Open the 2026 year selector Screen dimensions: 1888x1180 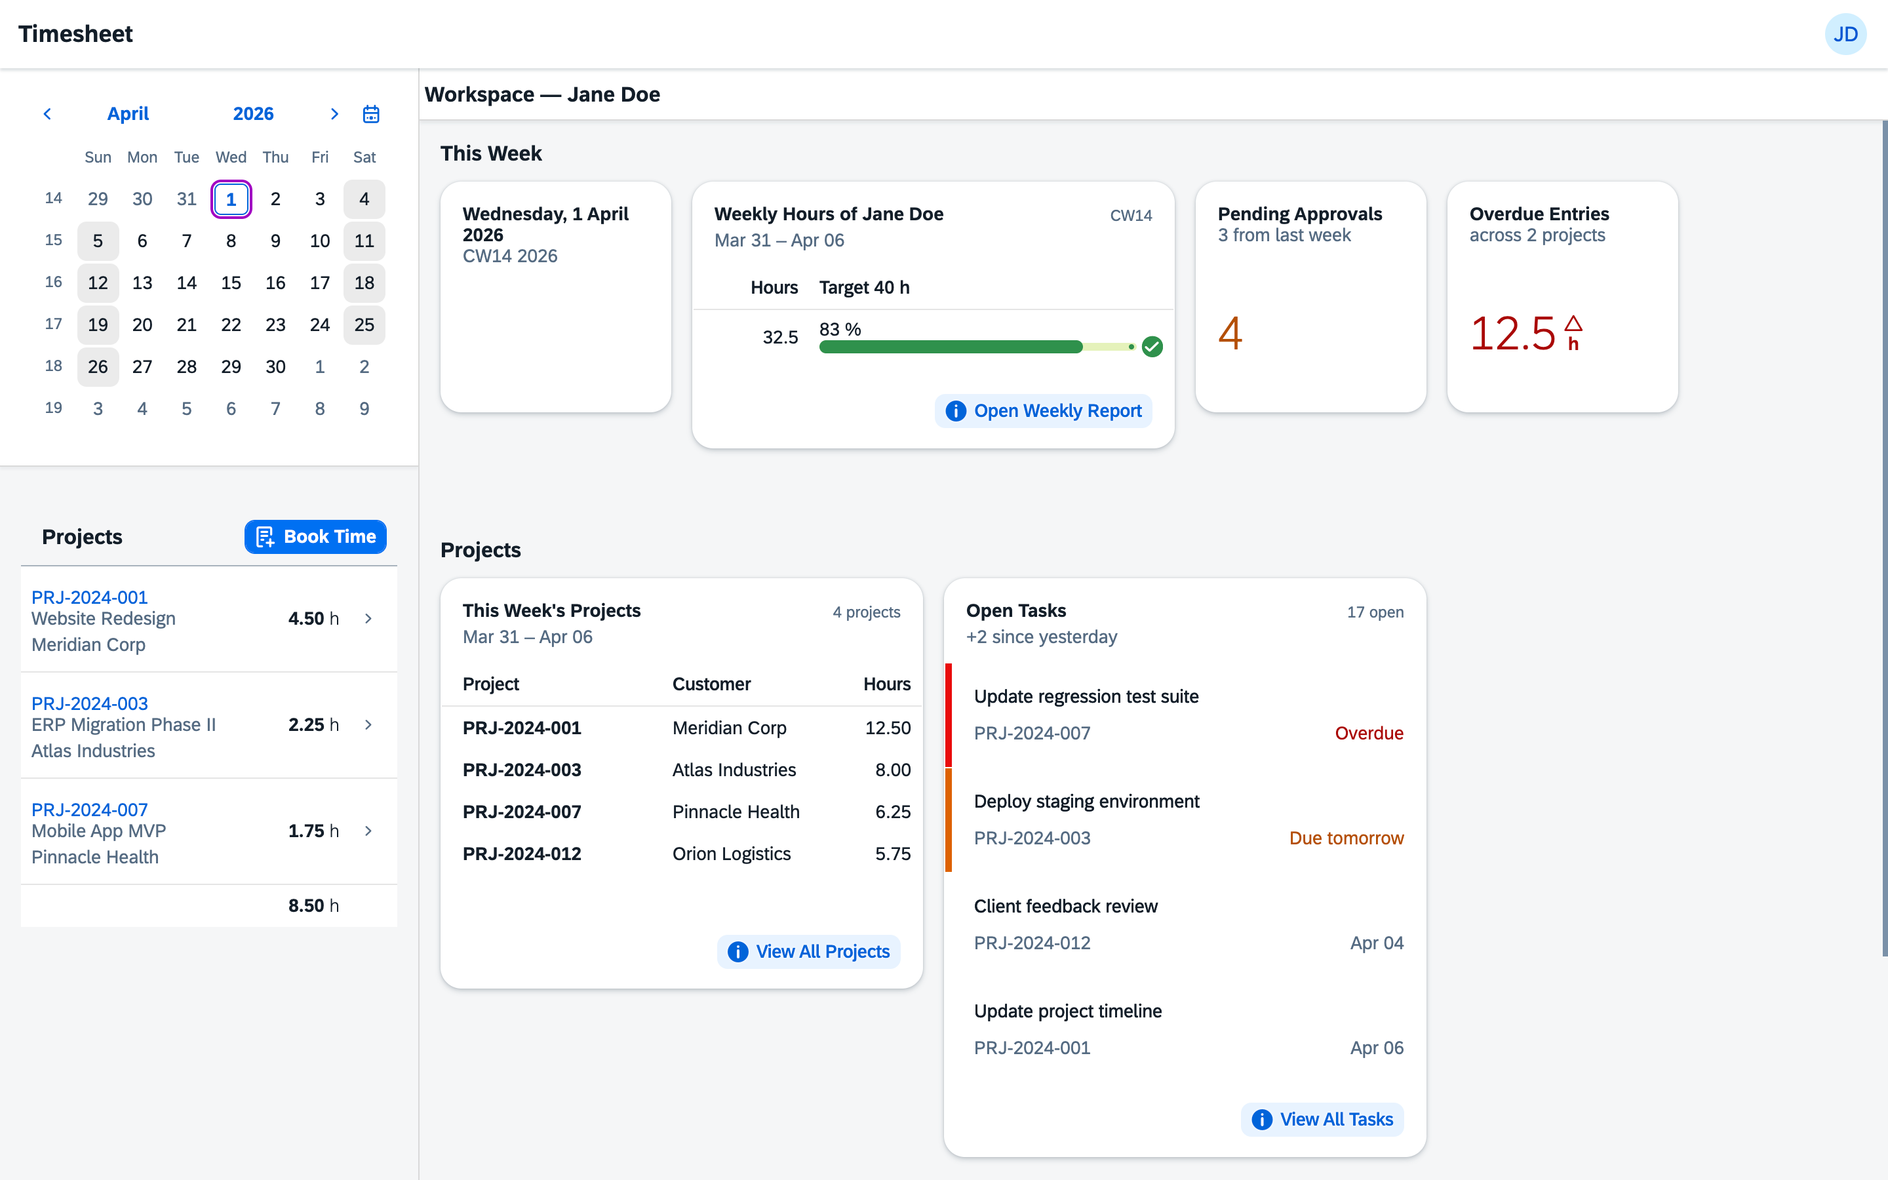[x=253, y=114]
